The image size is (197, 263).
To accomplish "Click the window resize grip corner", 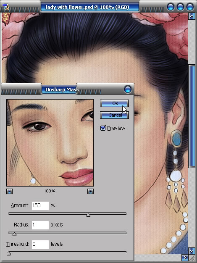I will point(192,258).
